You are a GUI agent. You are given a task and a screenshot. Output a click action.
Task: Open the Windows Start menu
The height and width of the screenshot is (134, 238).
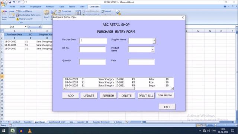tap(4, 131)
